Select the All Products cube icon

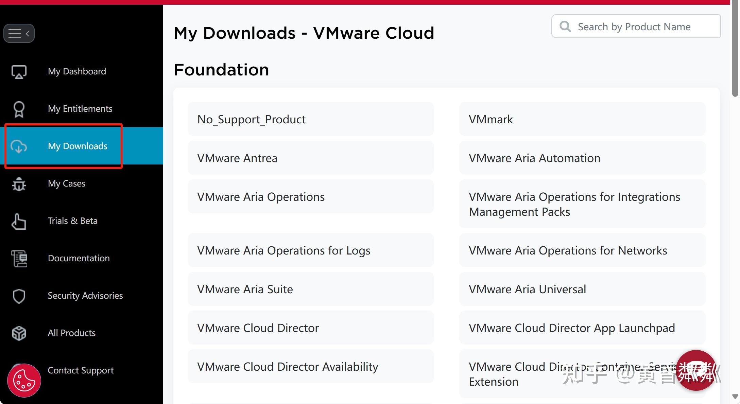click(19, 333)
